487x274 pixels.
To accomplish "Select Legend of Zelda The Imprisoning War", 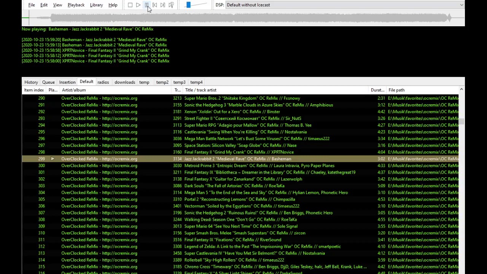I will pyautogui.click(x=240, y=247).
